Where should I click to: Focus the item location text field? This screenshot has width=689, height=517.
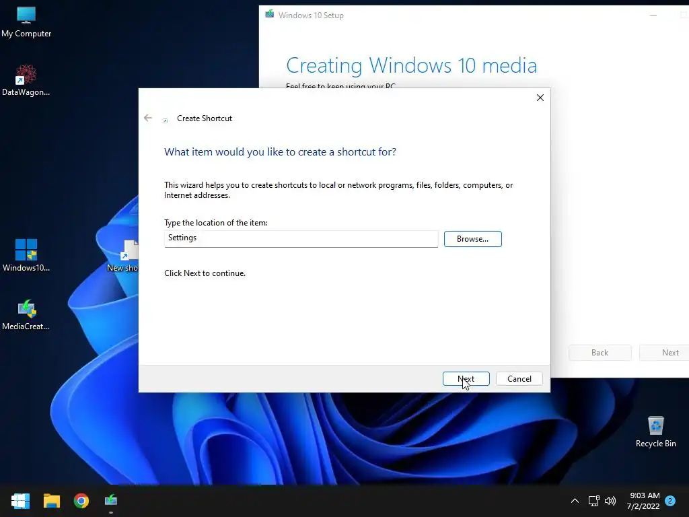coord(301,239)
